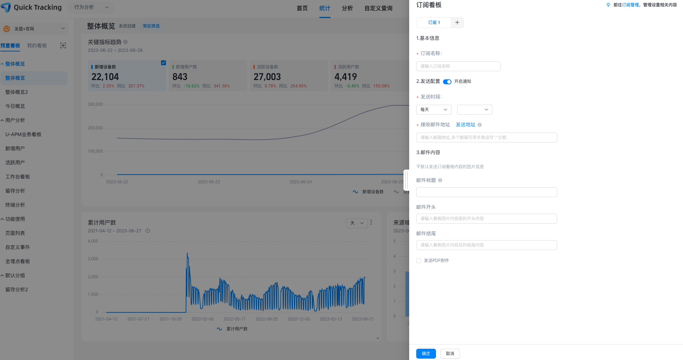This screenshot has width=683, height=360.
Task: Click the fullscreen icon beside 我的看板
Action: (x=63, y=45)
